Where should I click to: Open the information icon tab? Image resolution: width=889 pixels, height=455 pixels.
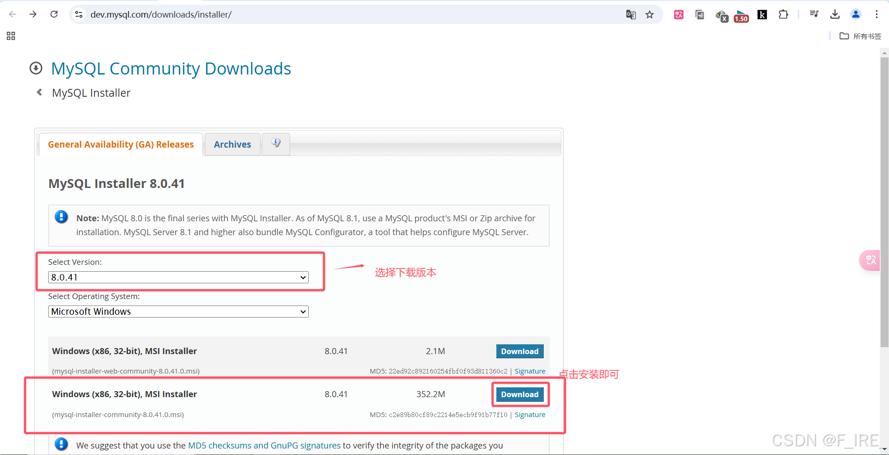pos(276,144)
